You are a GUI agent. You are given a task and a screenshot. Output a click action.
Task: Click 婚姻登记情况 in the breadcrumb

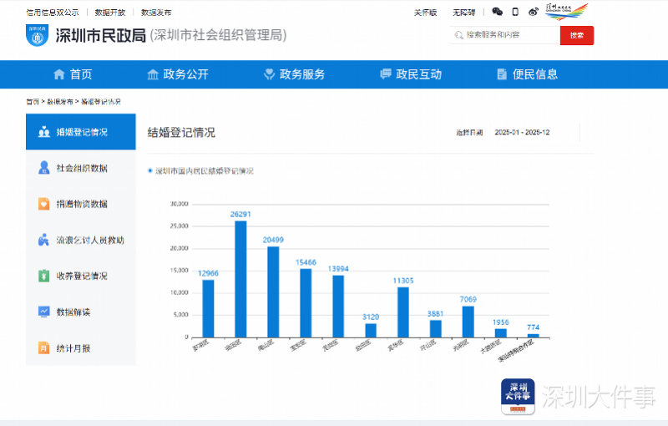[101, 101]
